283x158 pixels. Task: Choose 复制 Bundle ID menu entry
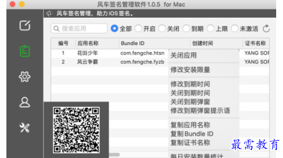point(192,134)
